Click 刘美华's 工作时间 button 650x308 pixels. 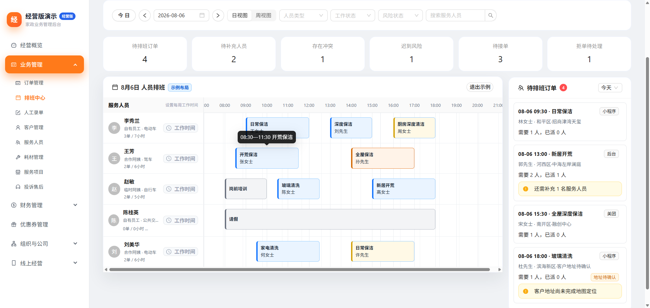click(x=181, y=252)
